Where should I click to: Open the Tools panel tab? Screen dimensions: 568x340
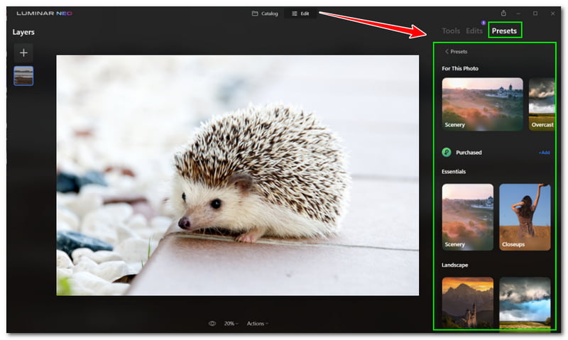pos(451,31)
